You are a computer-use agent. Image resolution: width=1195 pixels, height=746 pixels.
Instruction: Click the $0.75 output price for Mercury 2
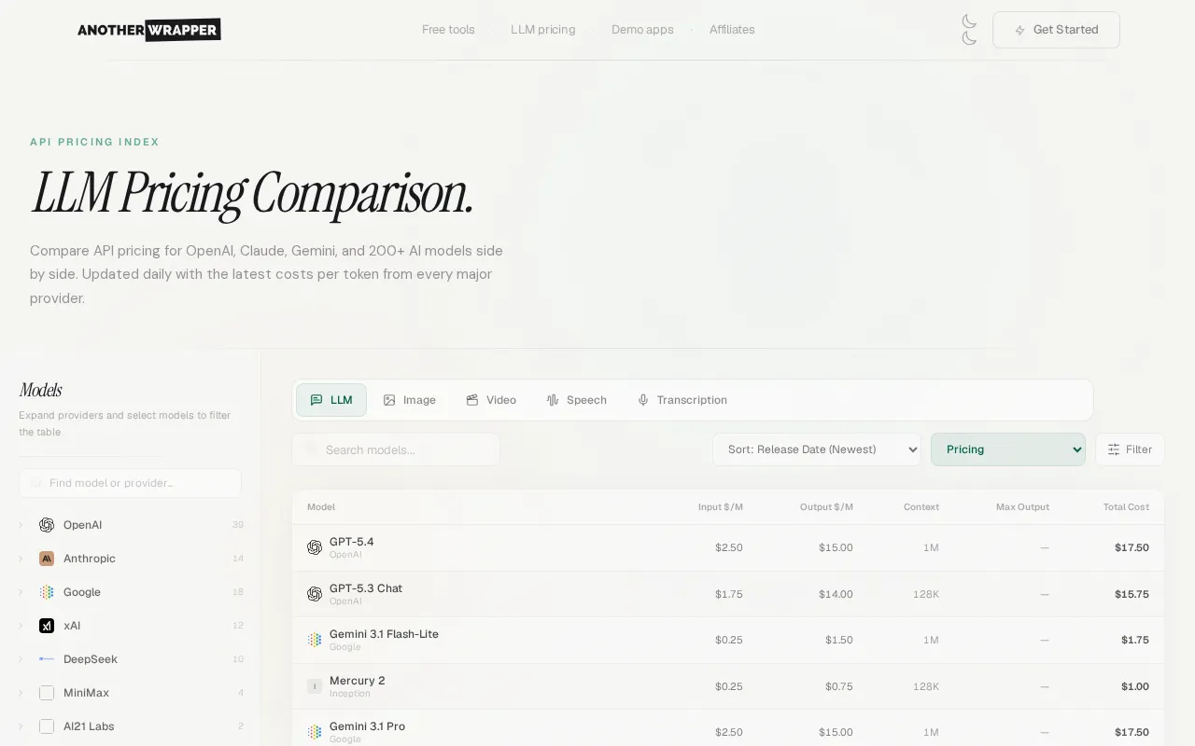(838, 686)
